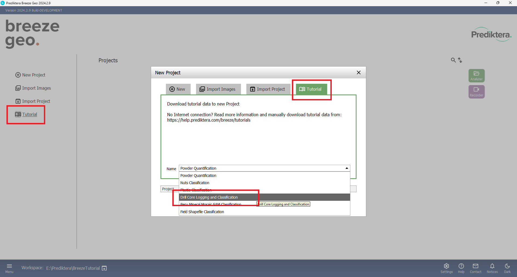Viewport: 517px width, 277px height.
Task: Click the projects search magnifier icon
Action: [453, 60]
